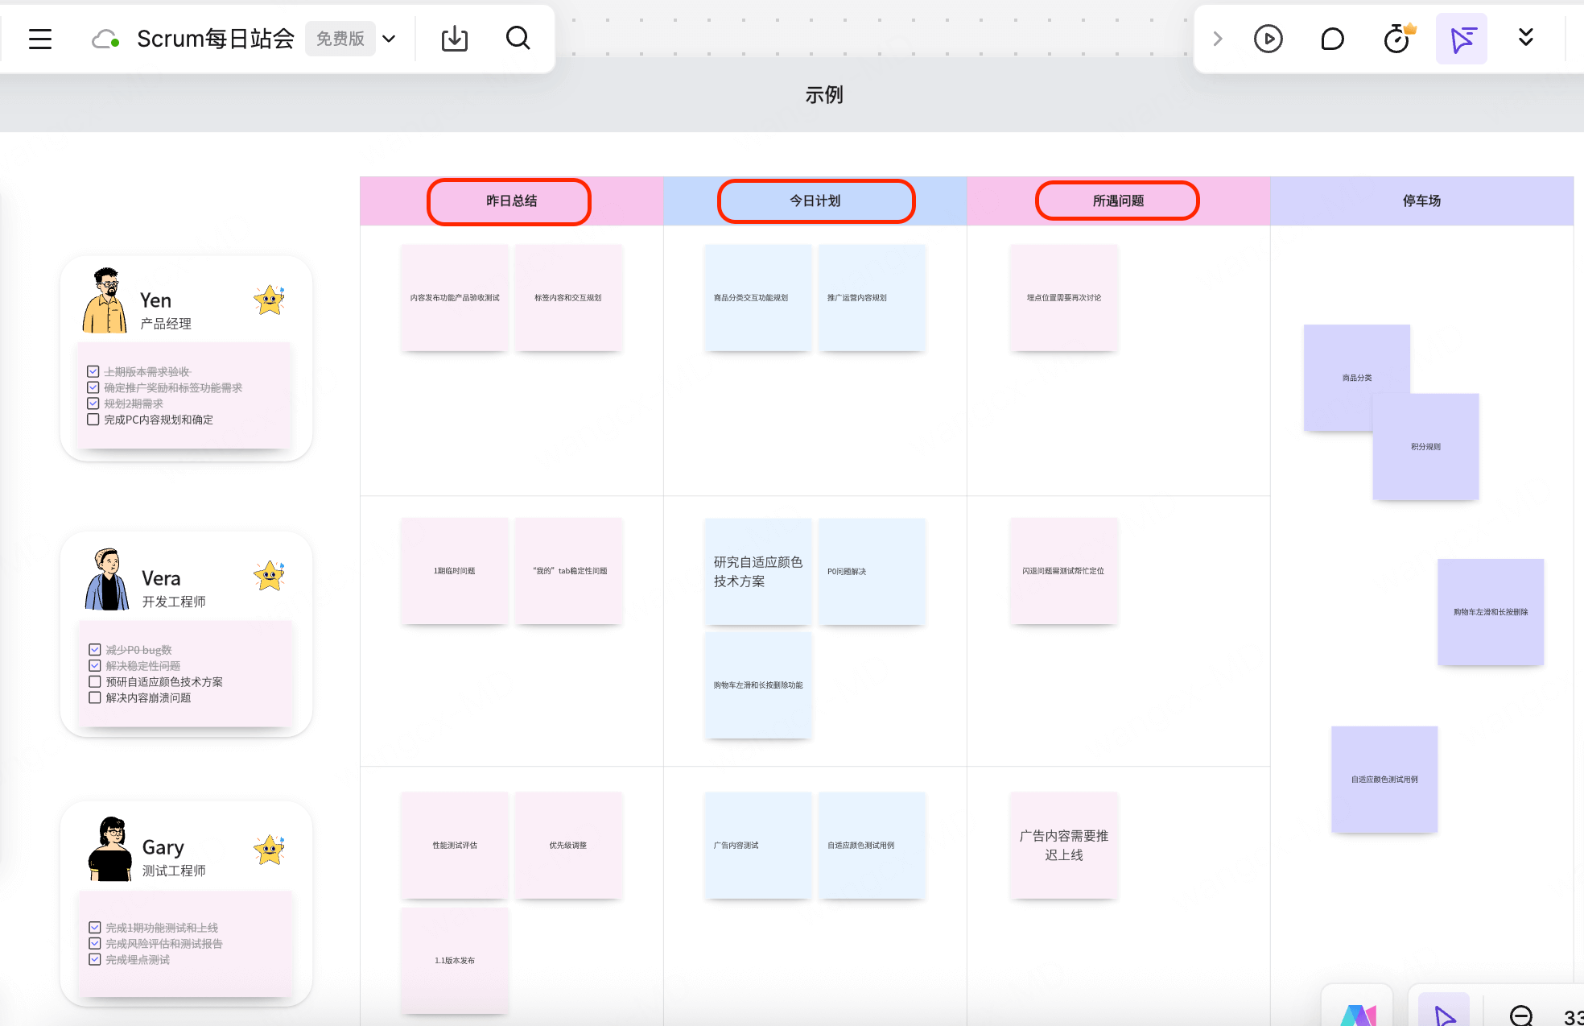
Task: Expand the hidden panel using the right arrow chevron
Action: pos(1217,38)
